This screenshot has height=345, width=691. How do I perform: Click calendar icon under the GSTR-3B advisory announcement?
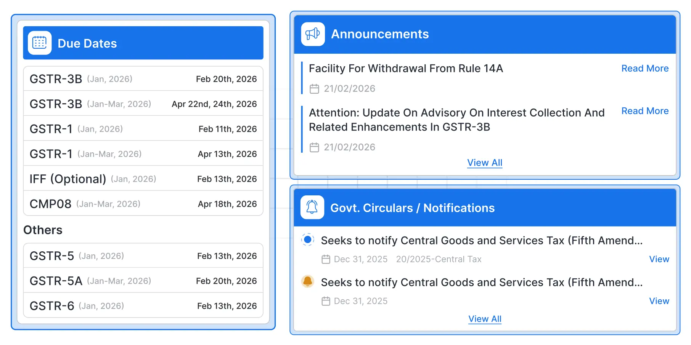pos(314,147)
